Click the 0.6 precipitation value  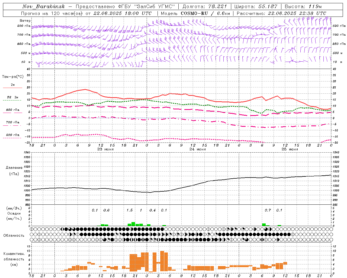pos(107,210)
